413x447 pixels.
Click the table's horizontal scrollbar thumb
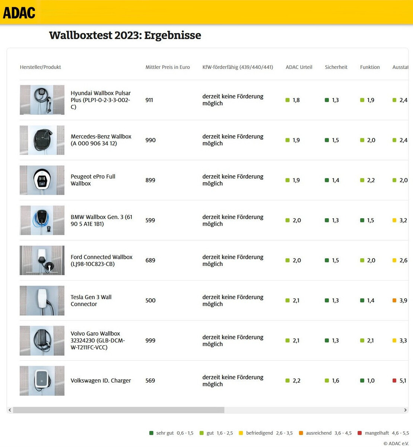pyautogui.click(x=119, y=410)
